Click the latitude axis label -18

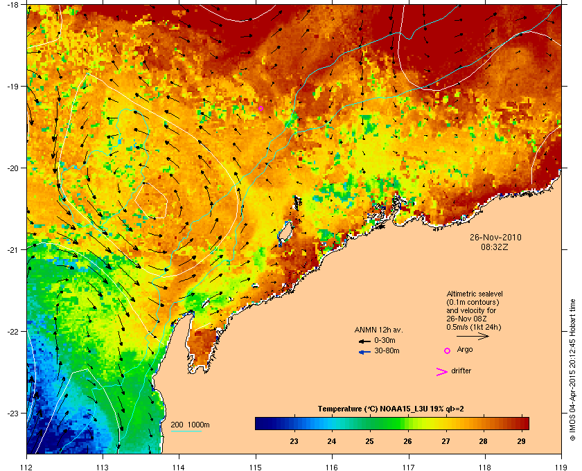[x=13, y=5]
